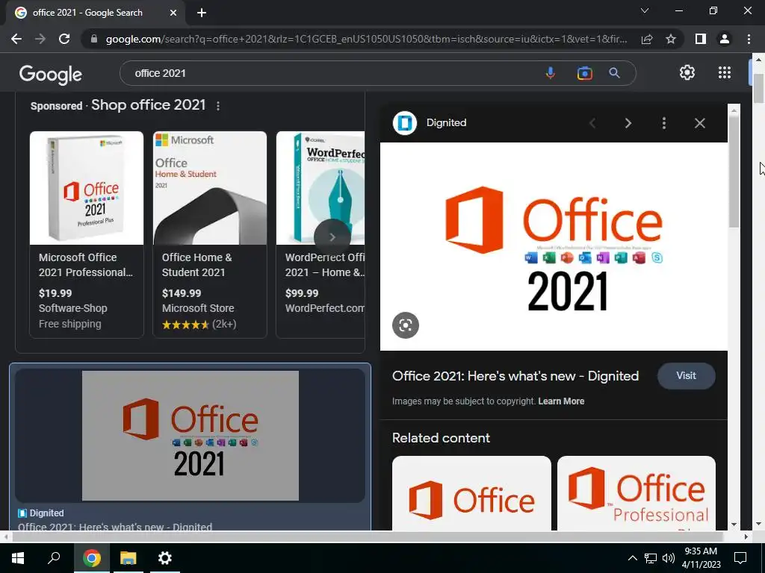Open Google quick settings gear

pyautogui.click(x=687, y=72)
